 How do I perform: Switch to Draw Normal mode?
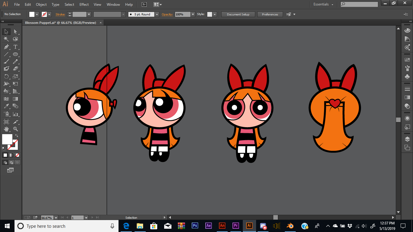(x=5, y=162)
